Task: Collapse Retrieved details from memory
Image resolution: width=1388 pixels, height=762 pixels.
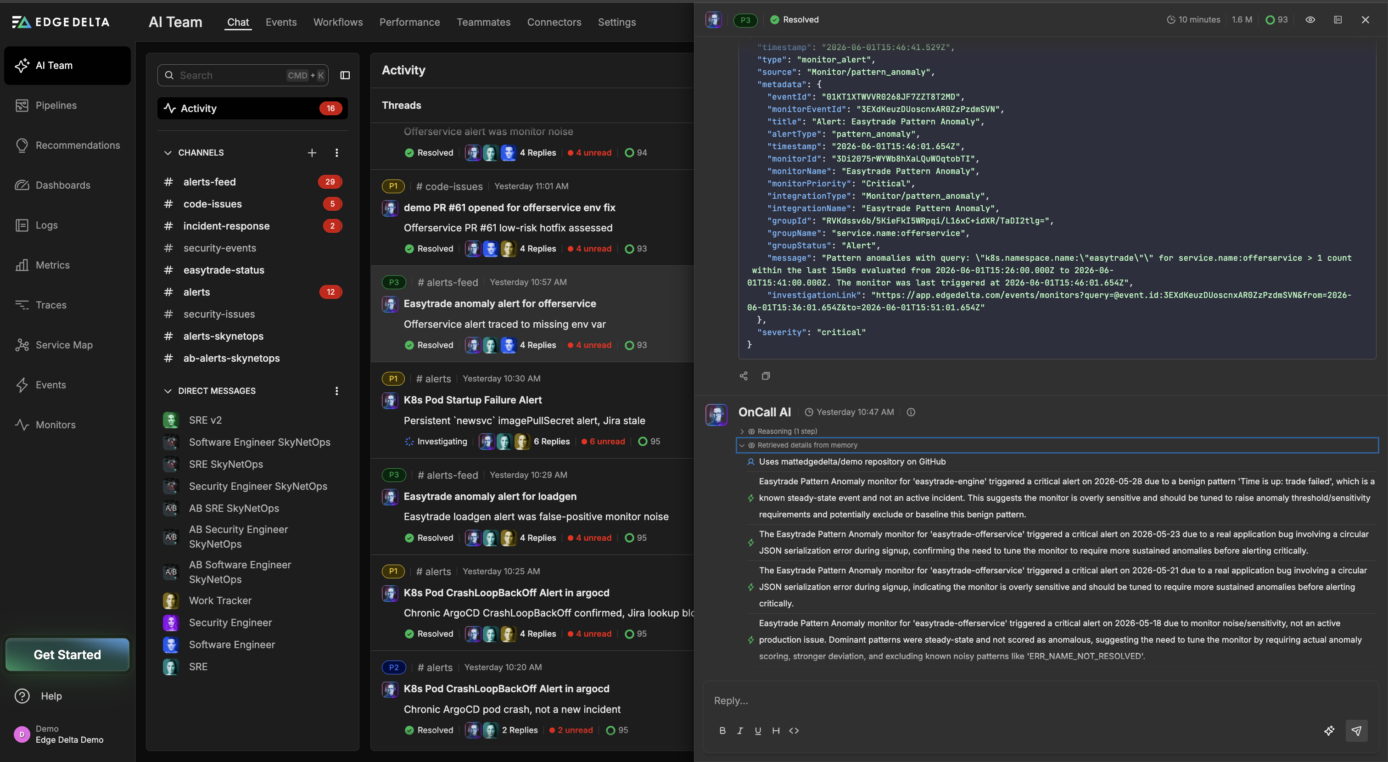Action: click(x=1057, y=445)
